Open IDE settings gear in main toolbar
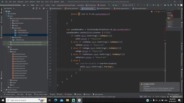This screenshot has height=103, width=184. (178, 5)
